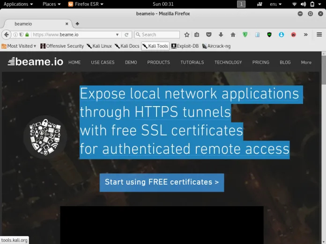Open the Firefox hamburger menu
The width and height of the screenshot is (326, 244).
click(x=319, y=35)
